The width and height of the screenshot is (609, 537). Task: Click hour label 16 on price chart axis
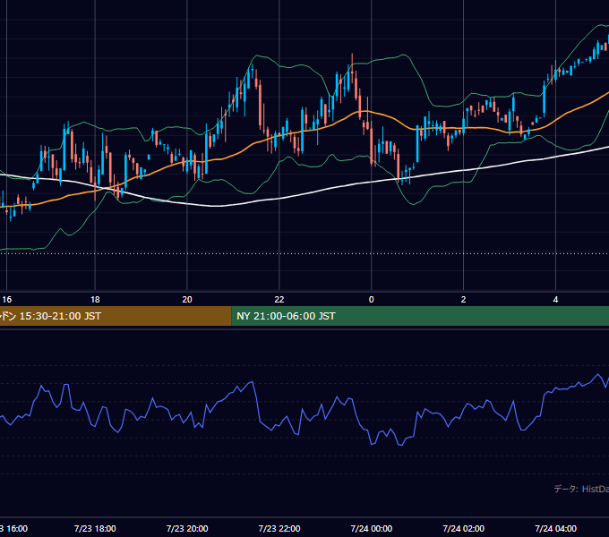7,300
